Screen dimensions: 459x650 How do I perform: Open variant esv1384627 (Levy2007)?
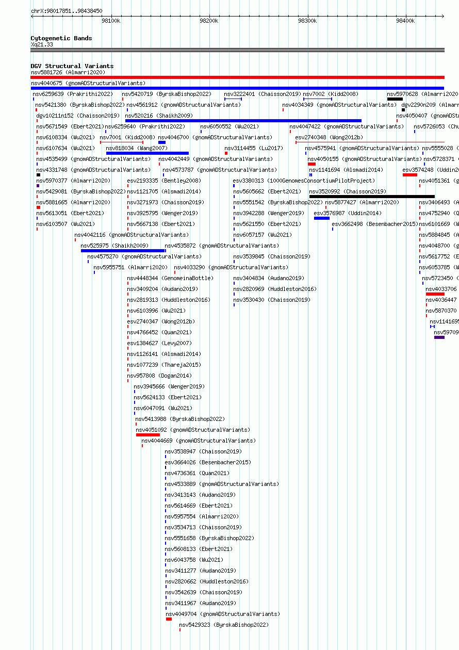[x=159, y=343]
